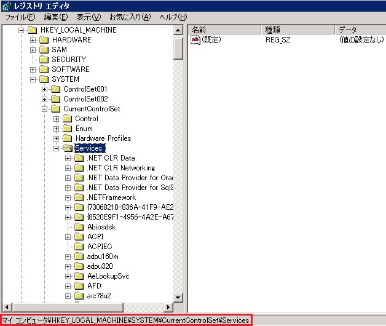Screen dimensions: 386x326
Task: Click the ControlSet001 folder icon
Action: coord(56,89)
